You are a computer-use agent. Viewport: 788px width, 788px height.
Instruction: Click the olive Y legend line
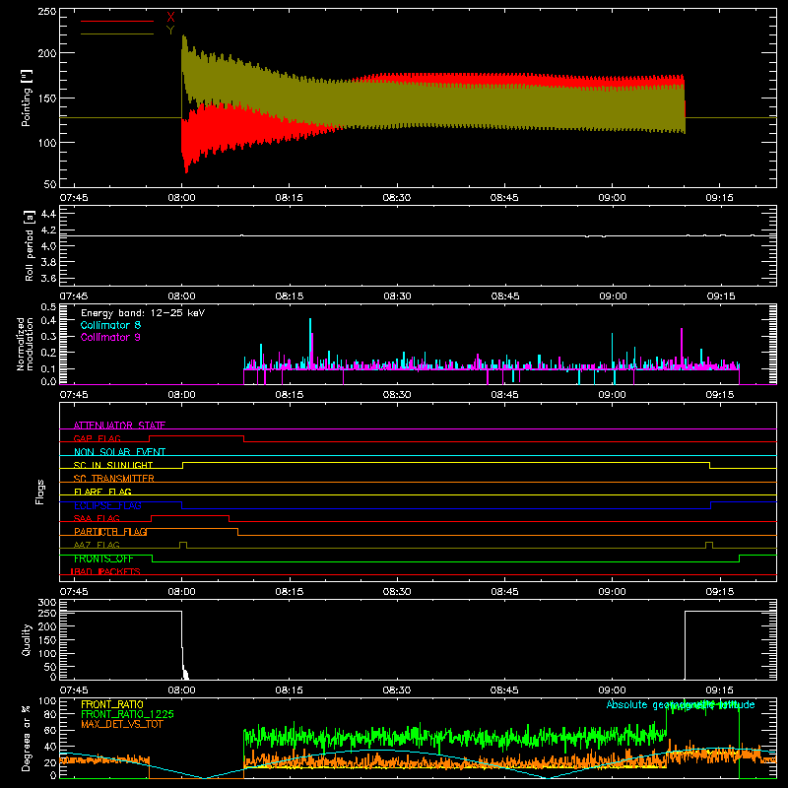tap(117, 33)
